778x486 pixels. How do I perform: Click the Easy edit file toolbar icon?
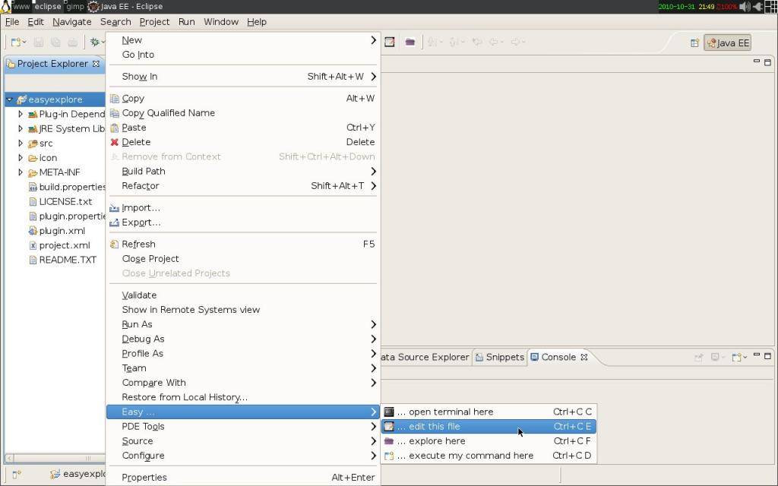click(390, 43)
